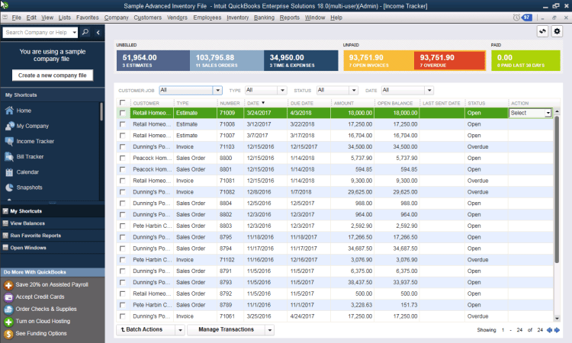Image resolution: width=572 pixels, height=343 pixels.
Task: Toggle the select-all checkbox in table header
Action: coord(123,102)
